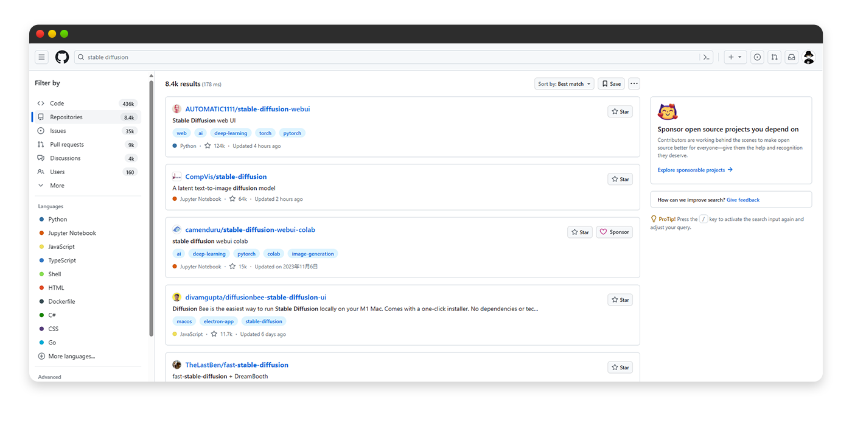The width and height of the screenshot is (852, 426).
Task: Star the CompVis stable-diffusion repo
Action: pos(620,179)
